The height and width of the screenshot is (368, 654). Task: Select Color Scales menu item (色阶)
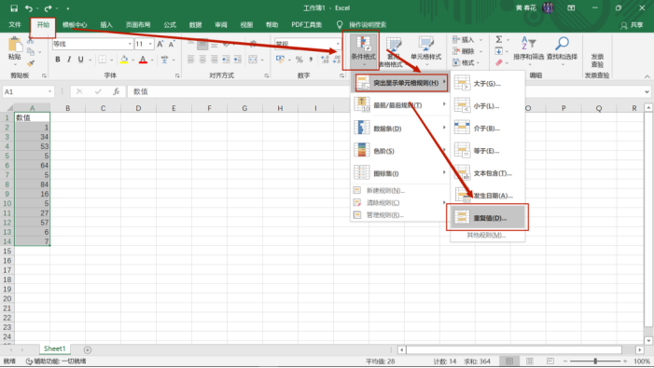pyautogui.click(x=400, y=151)
